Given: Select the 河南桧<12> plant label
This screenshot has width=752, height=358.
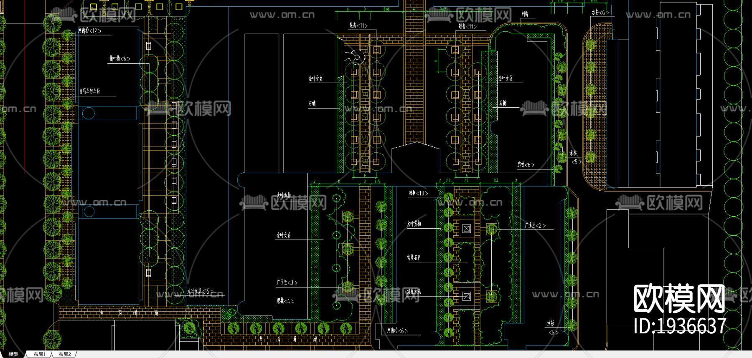Looking at the screenshot, I should click(90, 31).
